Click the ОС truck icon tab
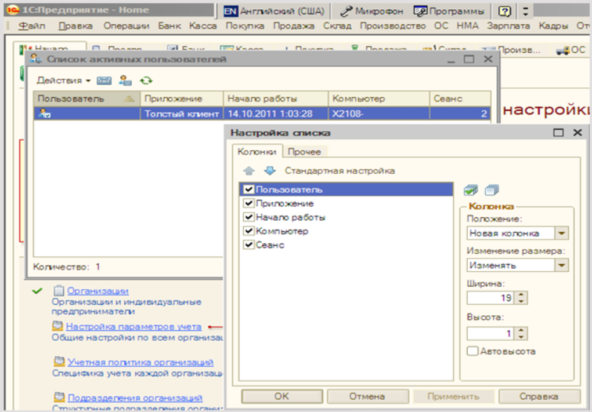The width and height of the screenshot is (592, 412). pos(571,50)
